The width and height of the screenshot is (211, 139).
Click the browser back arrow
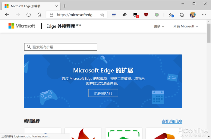[7, 15]
